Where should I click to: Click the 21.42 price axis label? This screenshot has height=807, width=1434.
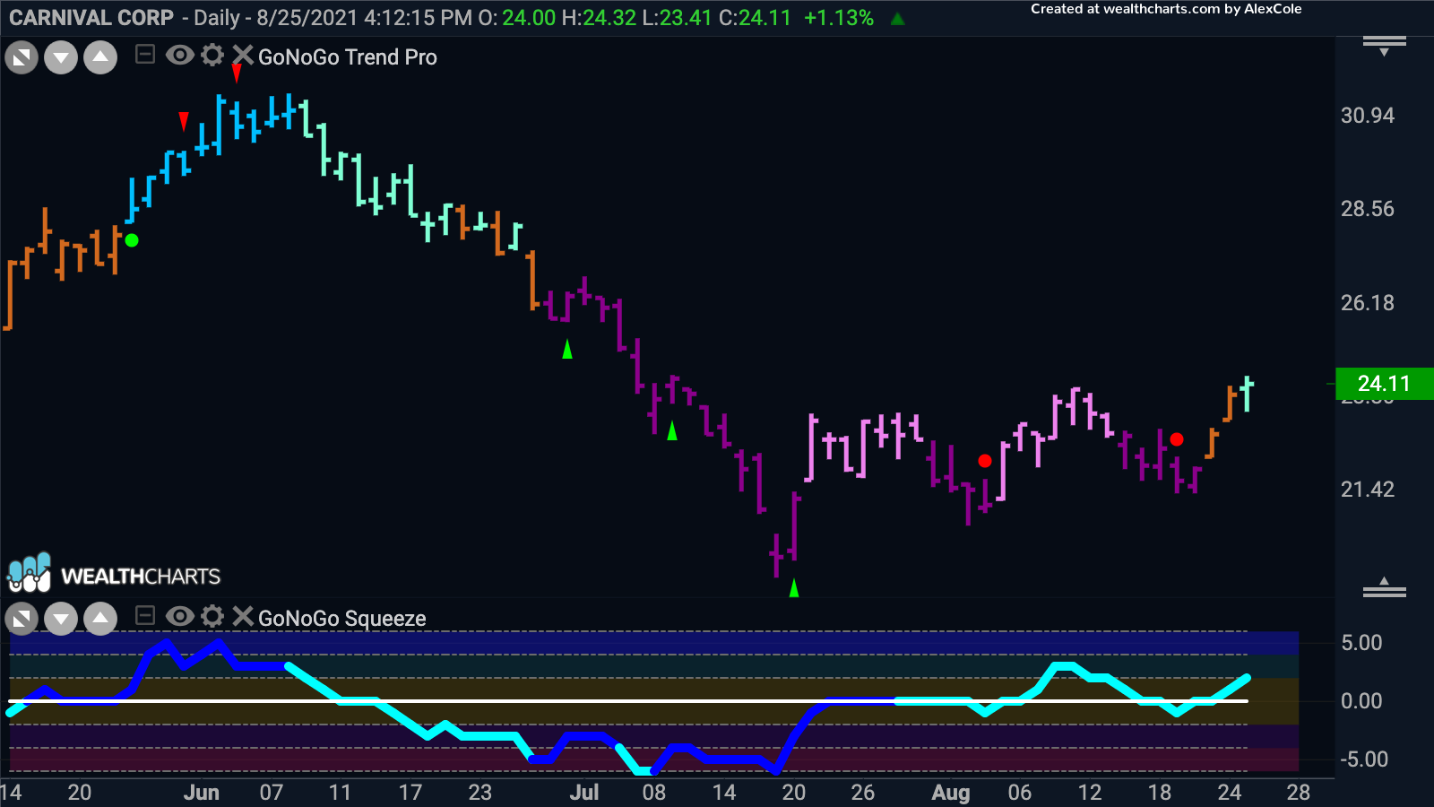coord(1368,490)
